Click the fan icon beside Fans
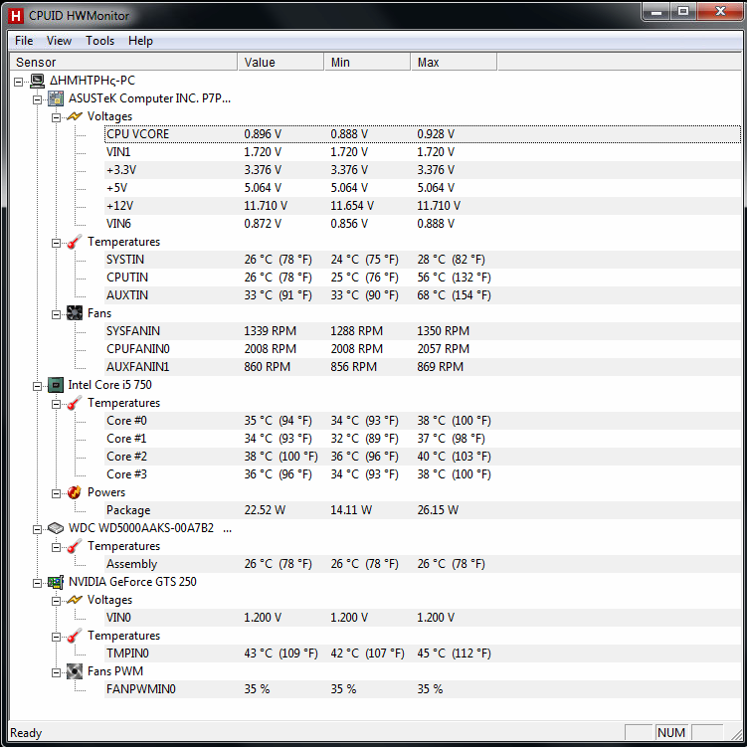The width and height of the screenshot is (747, 747). point(75,313)
